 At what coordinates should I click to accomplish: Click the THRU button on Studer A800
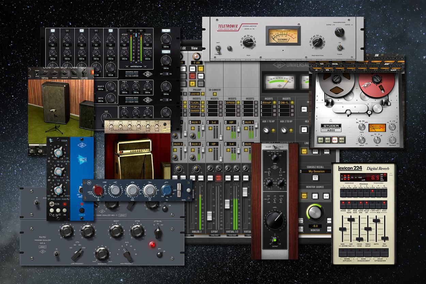[x=321, y=139]
